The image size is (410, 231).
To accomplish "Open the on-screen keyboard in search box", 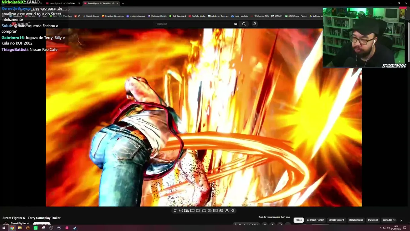I will [235, 24].
